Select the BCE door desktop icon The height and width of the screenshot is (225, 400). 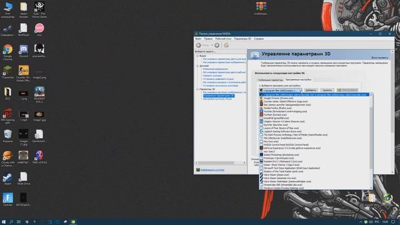(7, 94)
